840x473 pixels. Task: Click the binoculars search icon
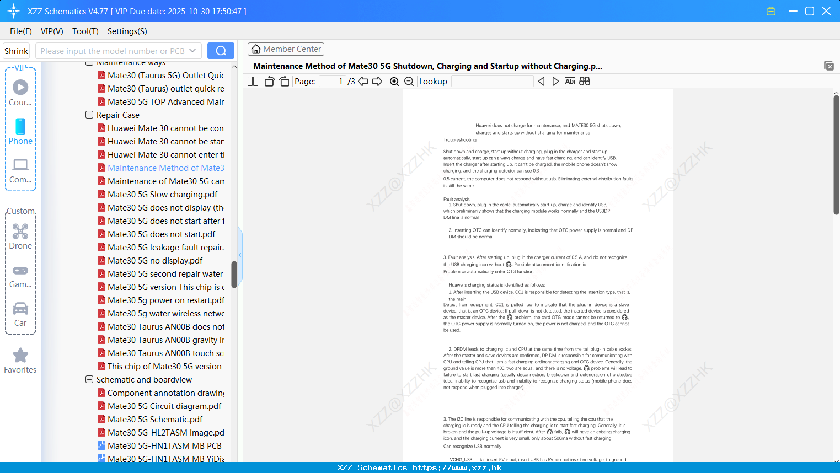(585, 81)
